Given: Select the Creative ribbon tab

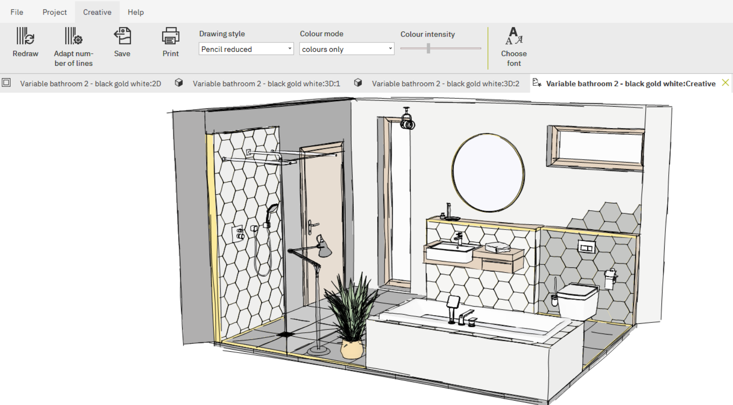Looking at the screenshot, I should pos(97,12).
